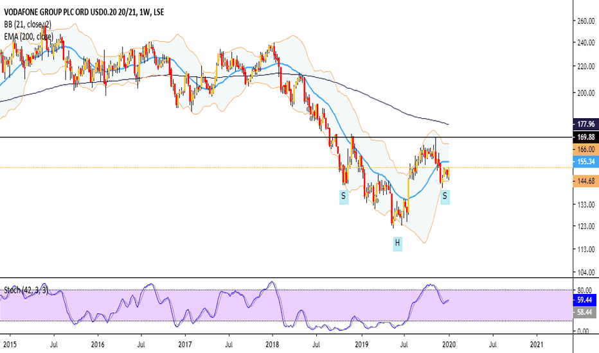The height and width of the screenshot is (353, 599).
Task: Click the Vodafone Group PLC chart title
Action: [x=84, y=12]
